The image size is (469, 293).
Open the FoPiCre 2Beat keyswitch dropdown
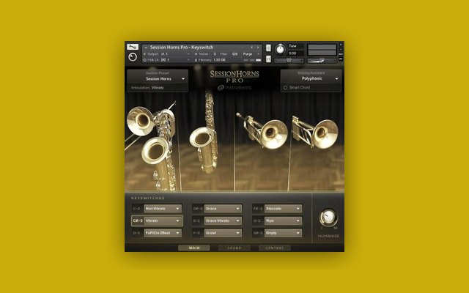click(x=163, y=233)
